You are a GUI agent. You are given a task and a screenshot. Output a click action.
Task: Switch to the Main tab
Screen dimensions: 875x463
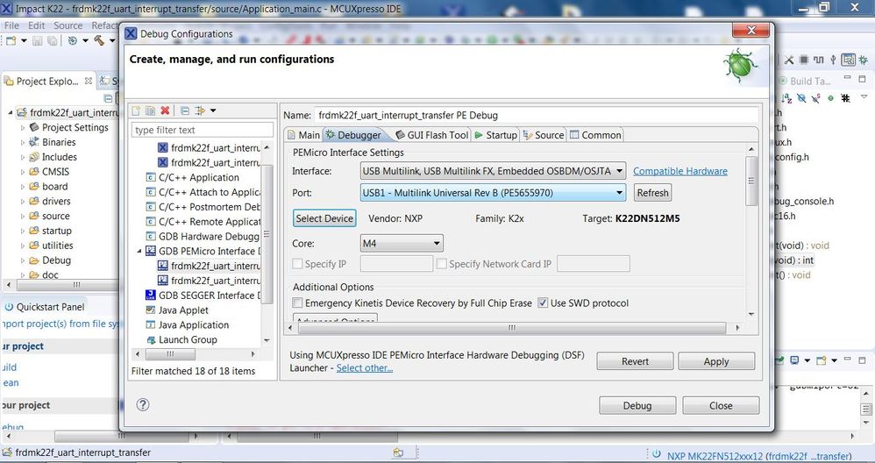tap(303, 135)
